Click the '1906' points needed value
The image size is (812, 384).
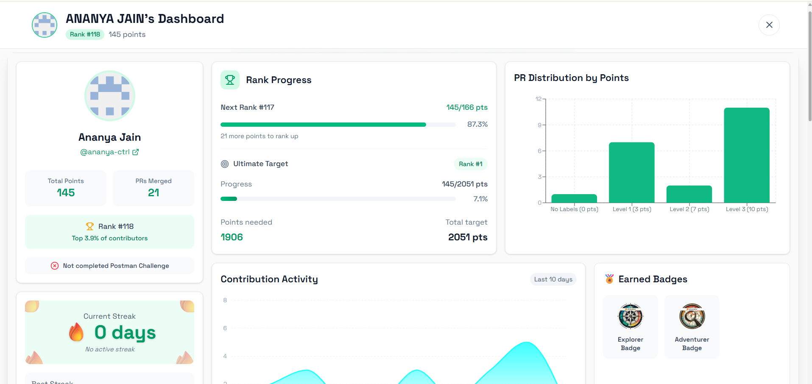[x=232, y=237]
